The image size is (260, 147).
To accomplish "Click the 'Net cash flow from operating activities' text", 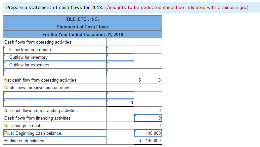I will [x=40, y=80].
